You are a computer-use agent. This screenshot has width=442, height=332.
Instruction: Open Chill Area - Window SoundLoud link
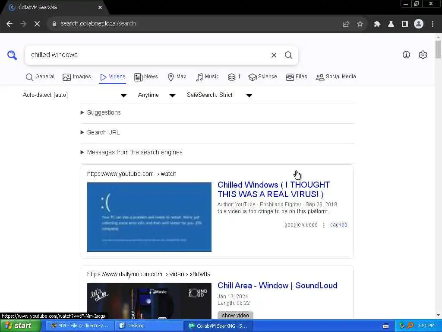coord(278,285)
